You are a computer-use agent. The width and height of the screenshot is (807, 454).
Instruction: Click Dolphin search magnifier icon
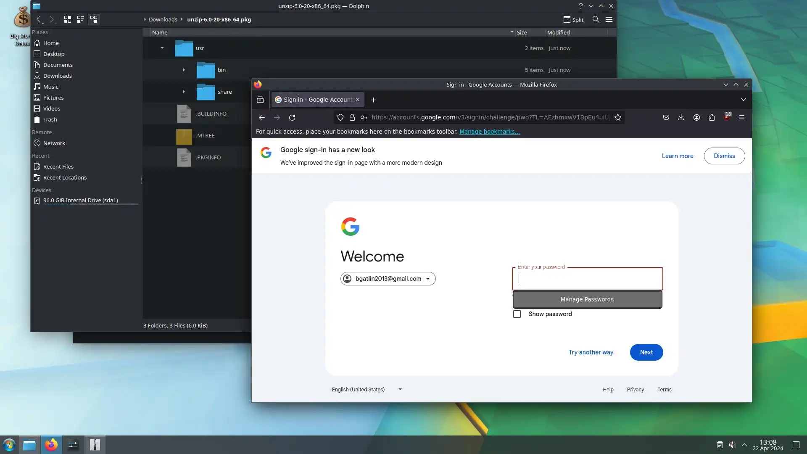click(x=596, y=19)
